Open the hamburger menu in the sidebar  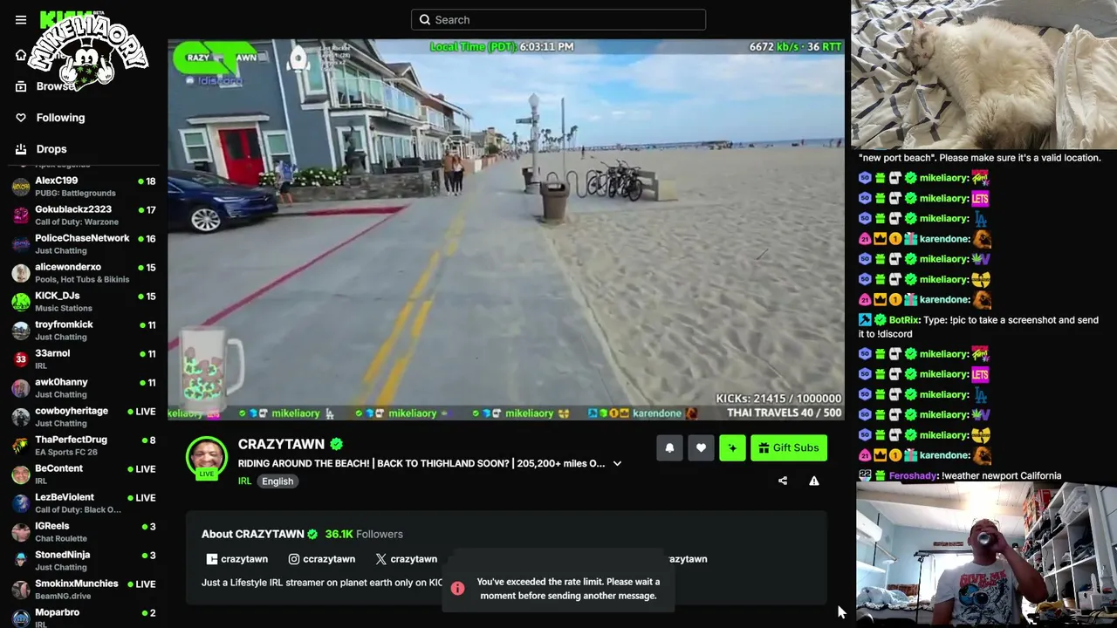pyautogui.click(x=21, y=19)
